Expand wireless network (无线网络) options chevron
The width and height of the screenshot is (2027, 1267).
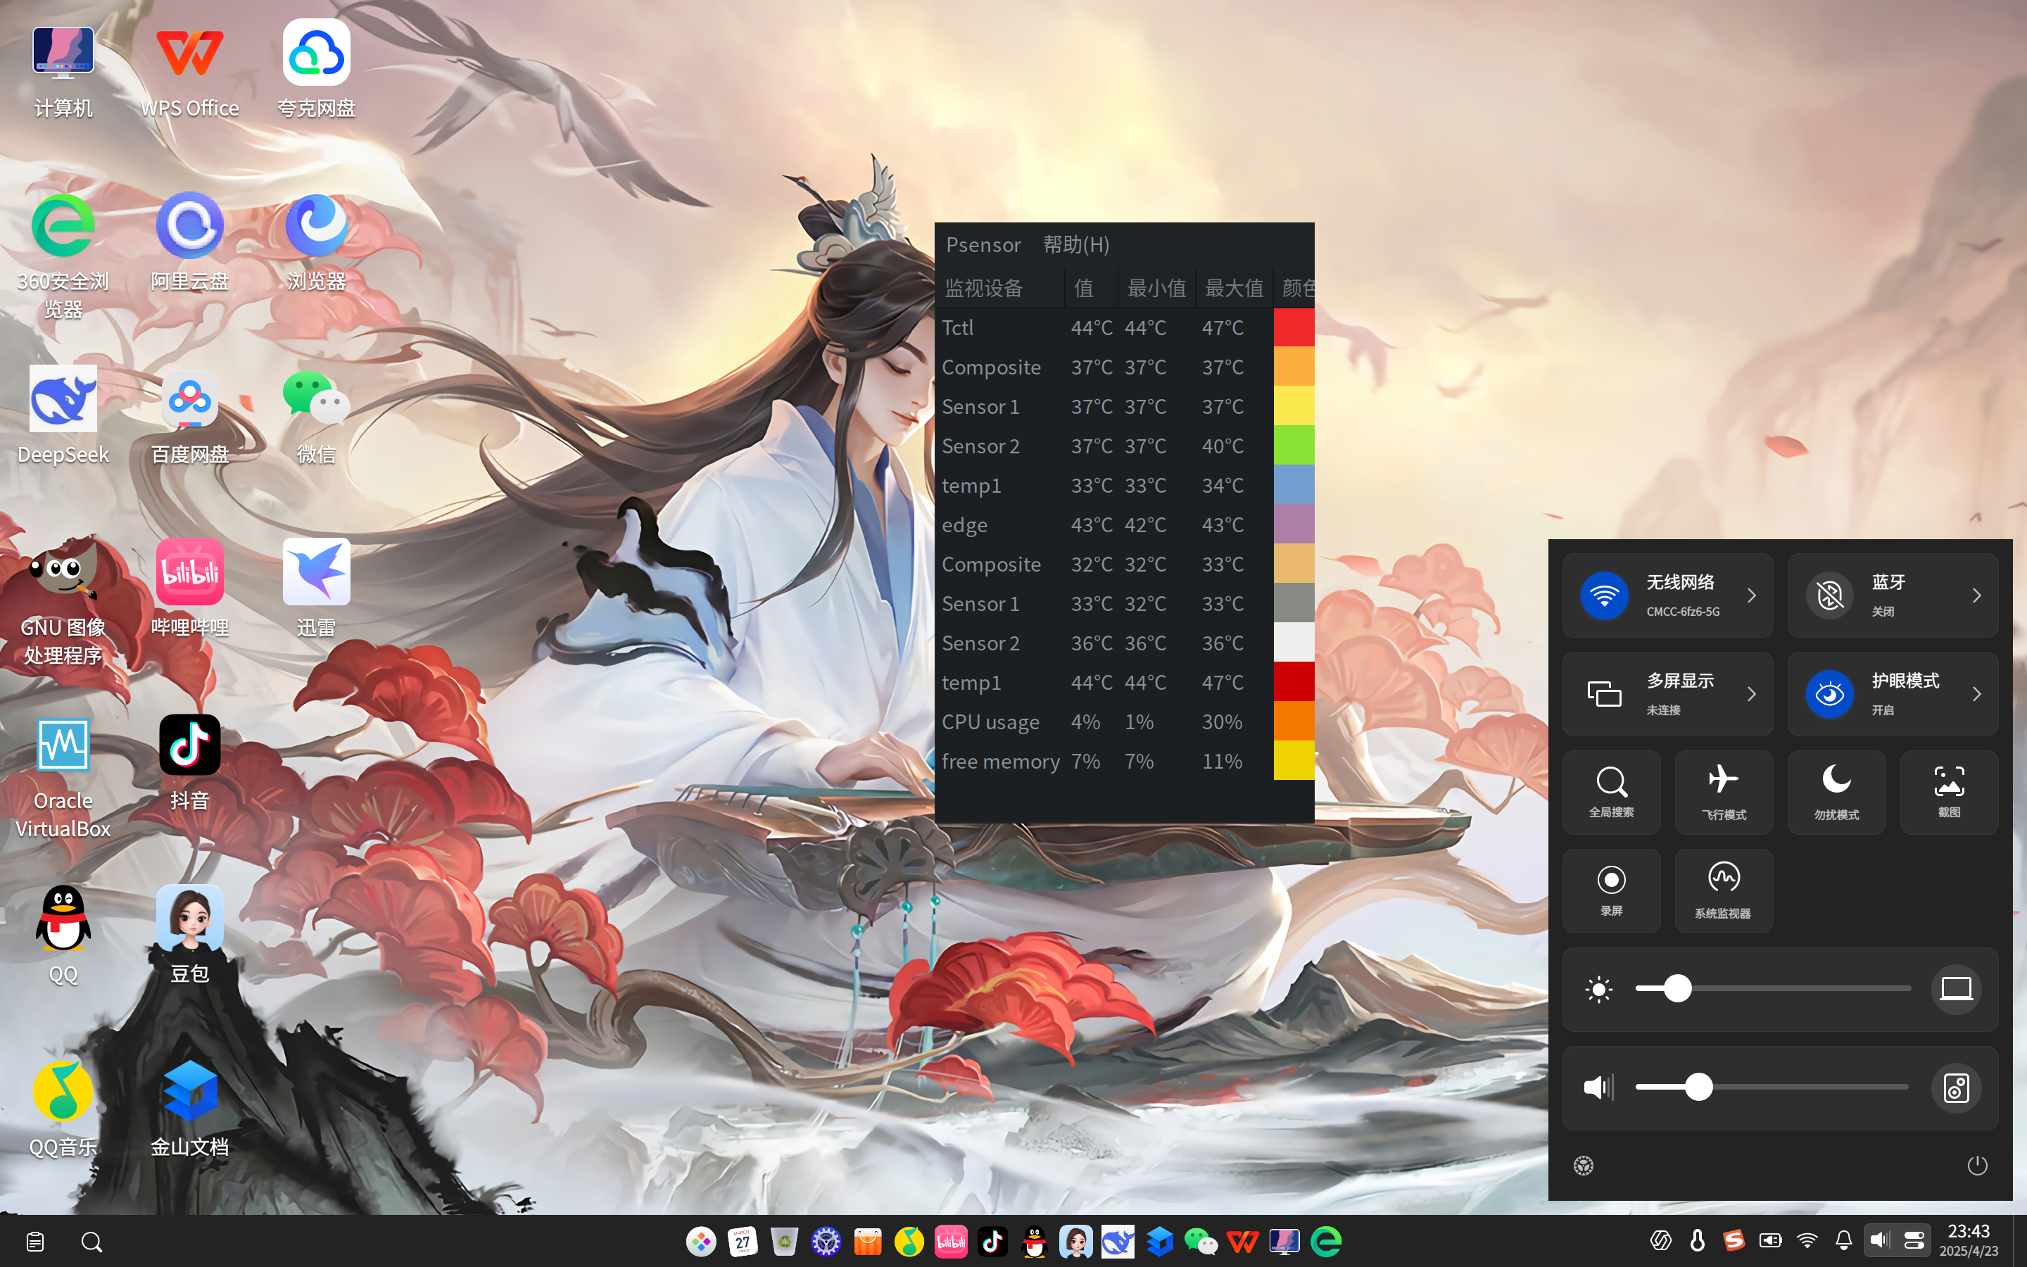point(1750,595)
